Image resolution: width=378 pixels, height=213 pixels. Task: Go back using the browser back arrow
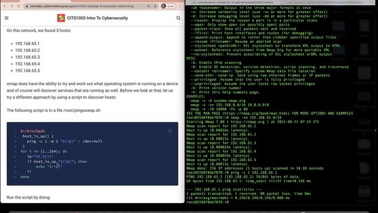point(5,6)
